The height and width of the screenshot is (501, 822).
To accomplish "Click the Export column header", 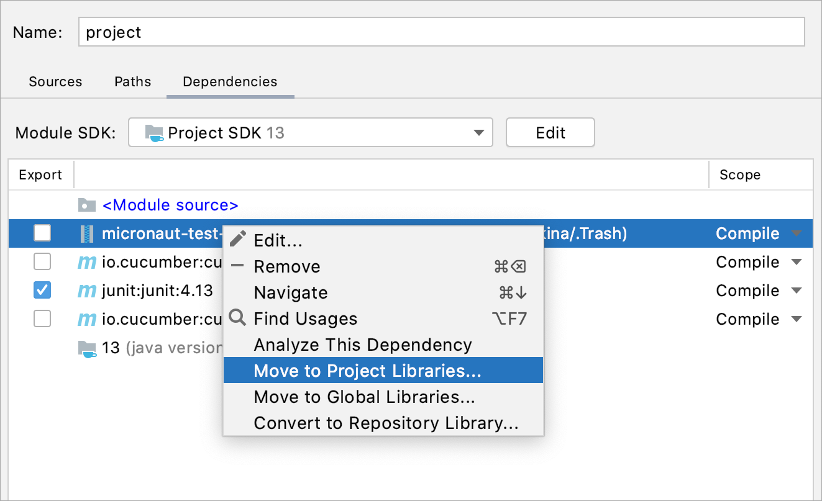I will point(40,175).
